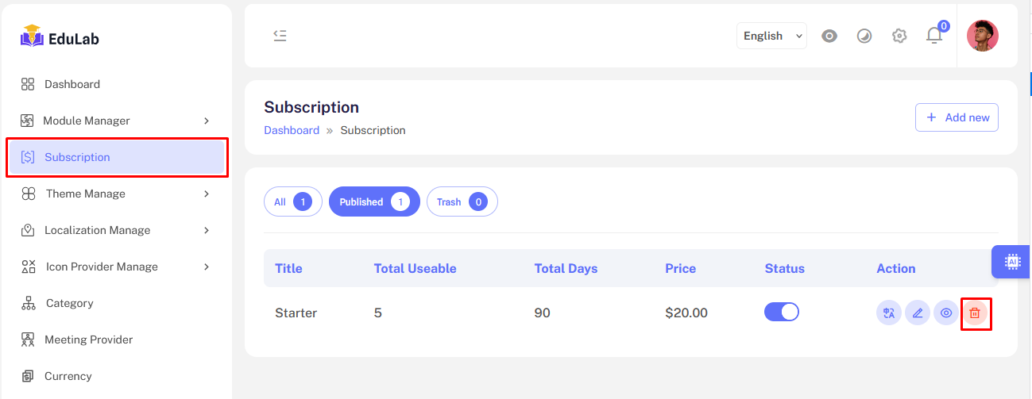This screenshot has height=399, width=1032.
Task: Switch dark mode with the theme icon
Action: click(x=864, y=36)
